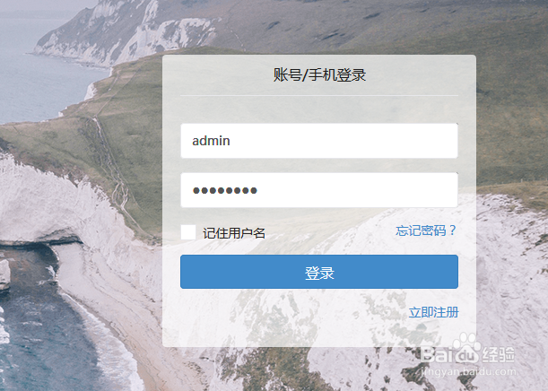Click the word admin in username box
Screen dimensions: 548x391
[211, 141]
